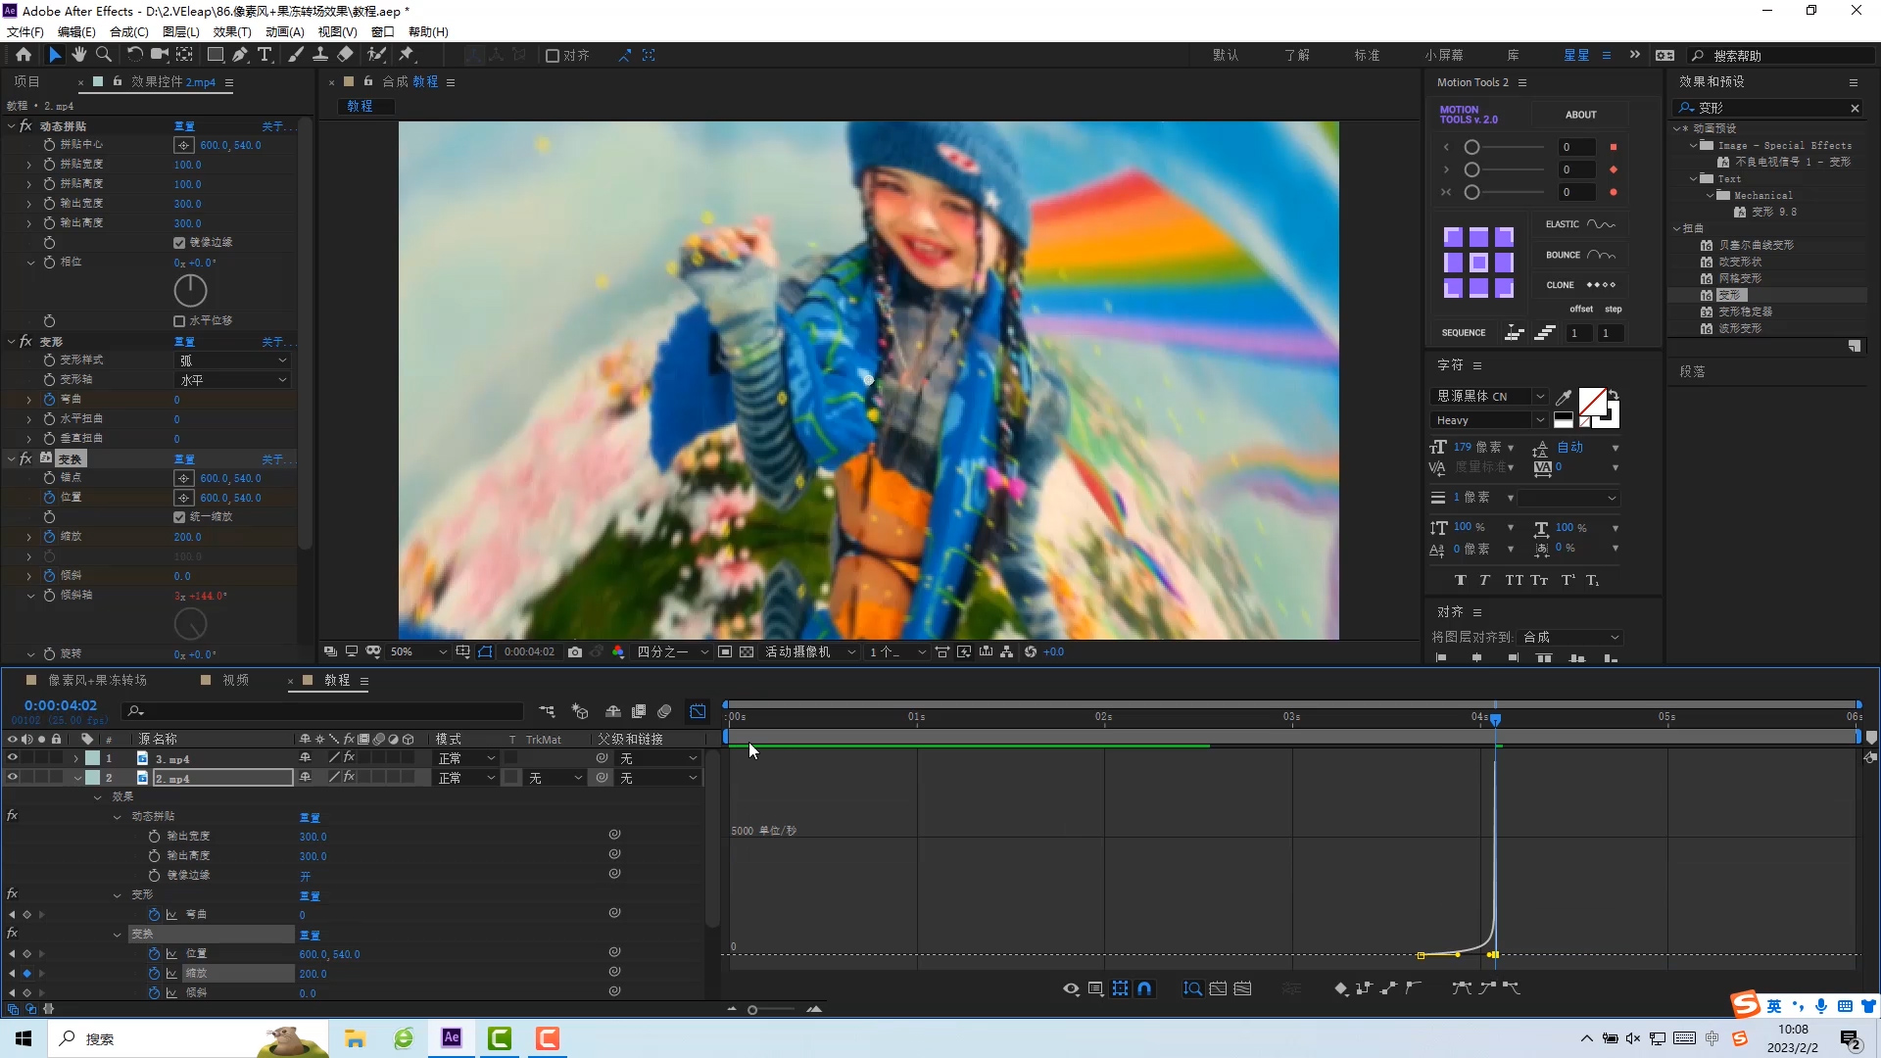Image resolution: width=1881 pixels, height=1058 pixels.
Task: Switch to 像素风+果冻转场 timeline tab
Action: [x=98, y=680]
